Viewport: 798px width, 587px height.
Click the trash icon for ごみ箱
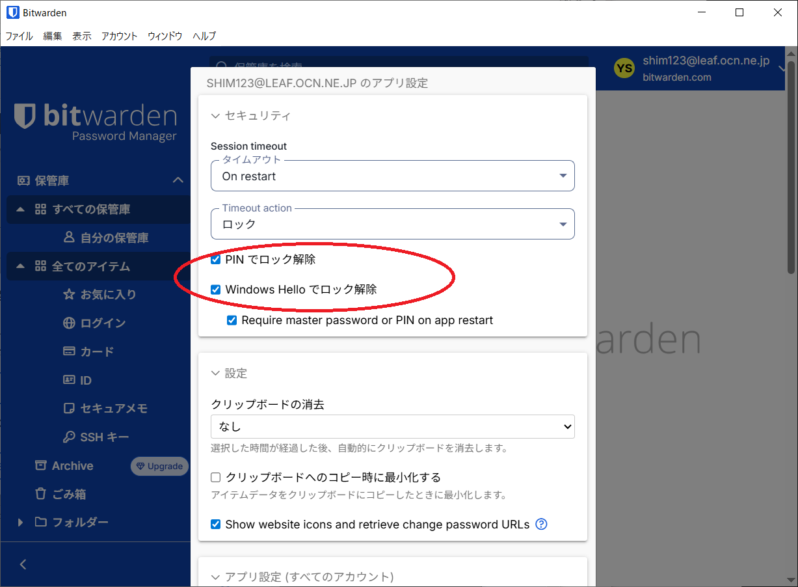point(40,494)
